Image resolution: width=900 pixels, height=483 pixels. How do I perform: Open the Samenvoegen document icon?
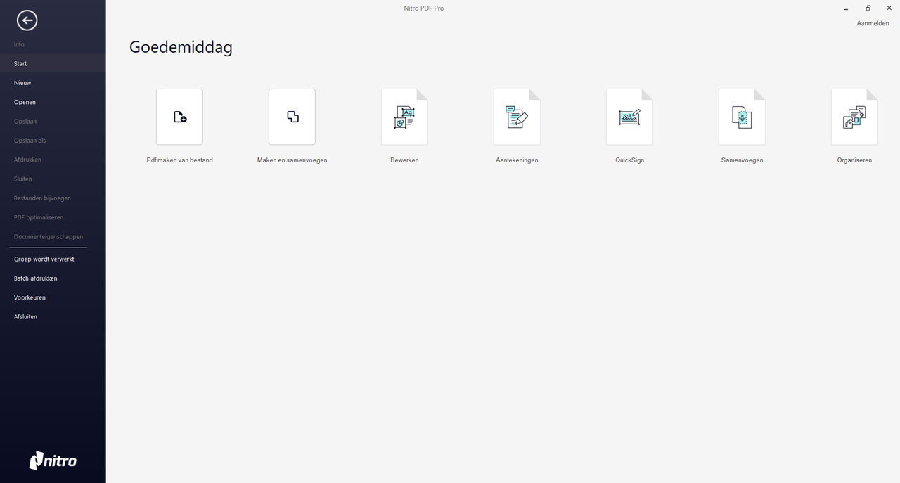coord(742,117)
